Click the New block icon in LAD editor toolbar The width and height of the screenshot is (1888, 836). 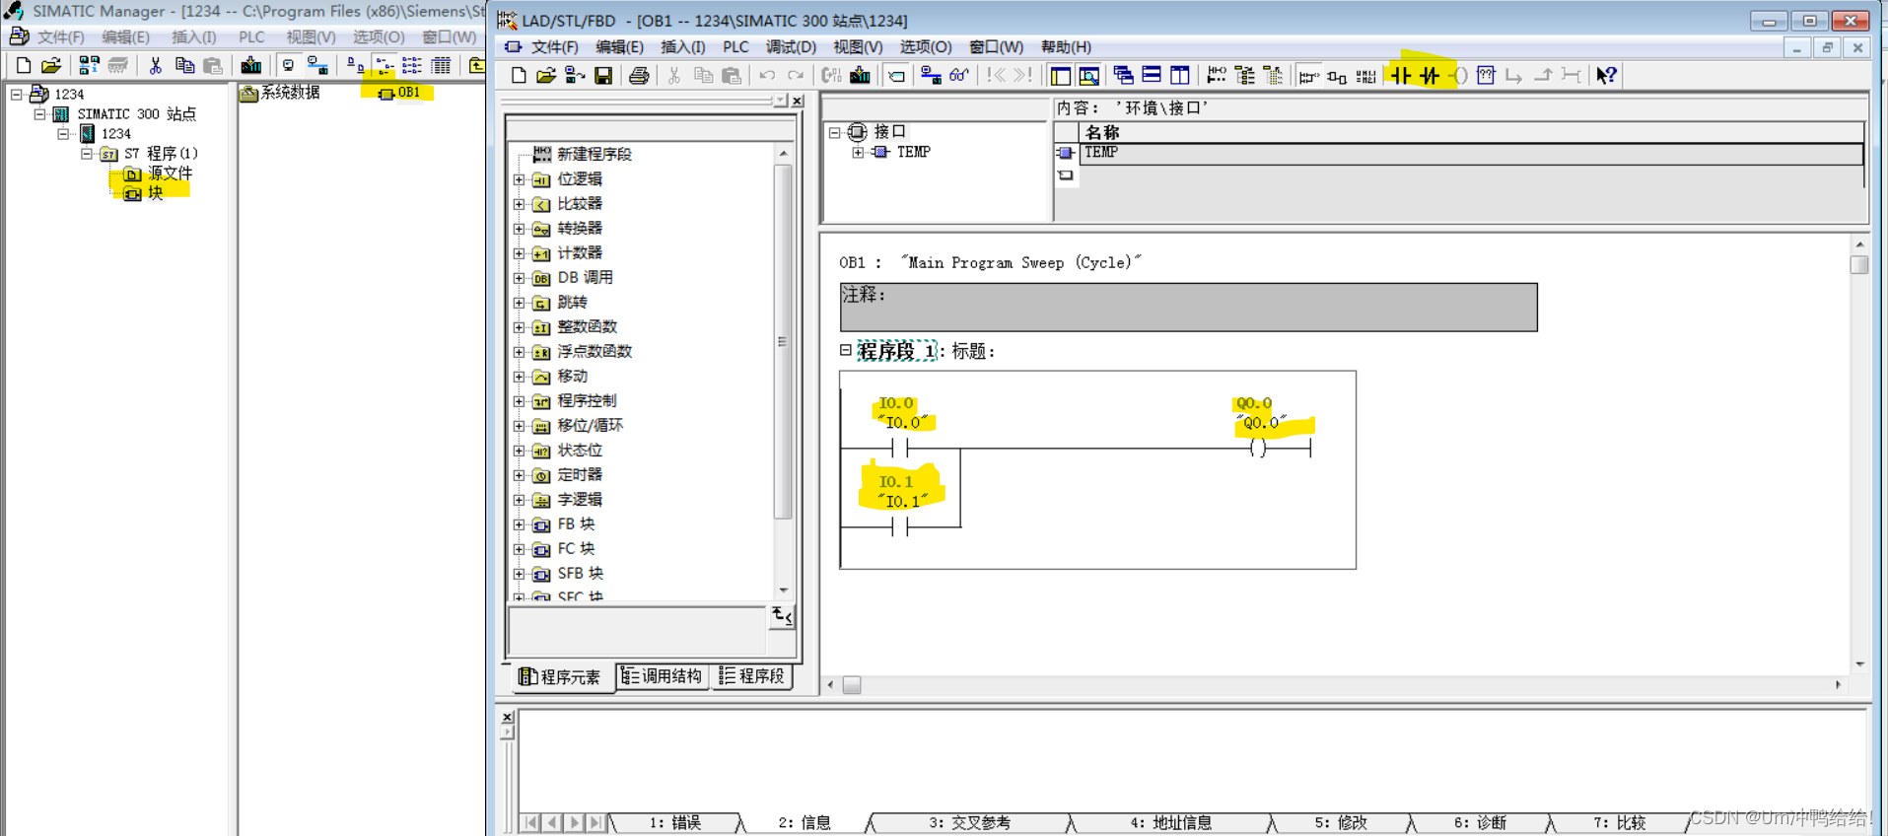[519, 76]
